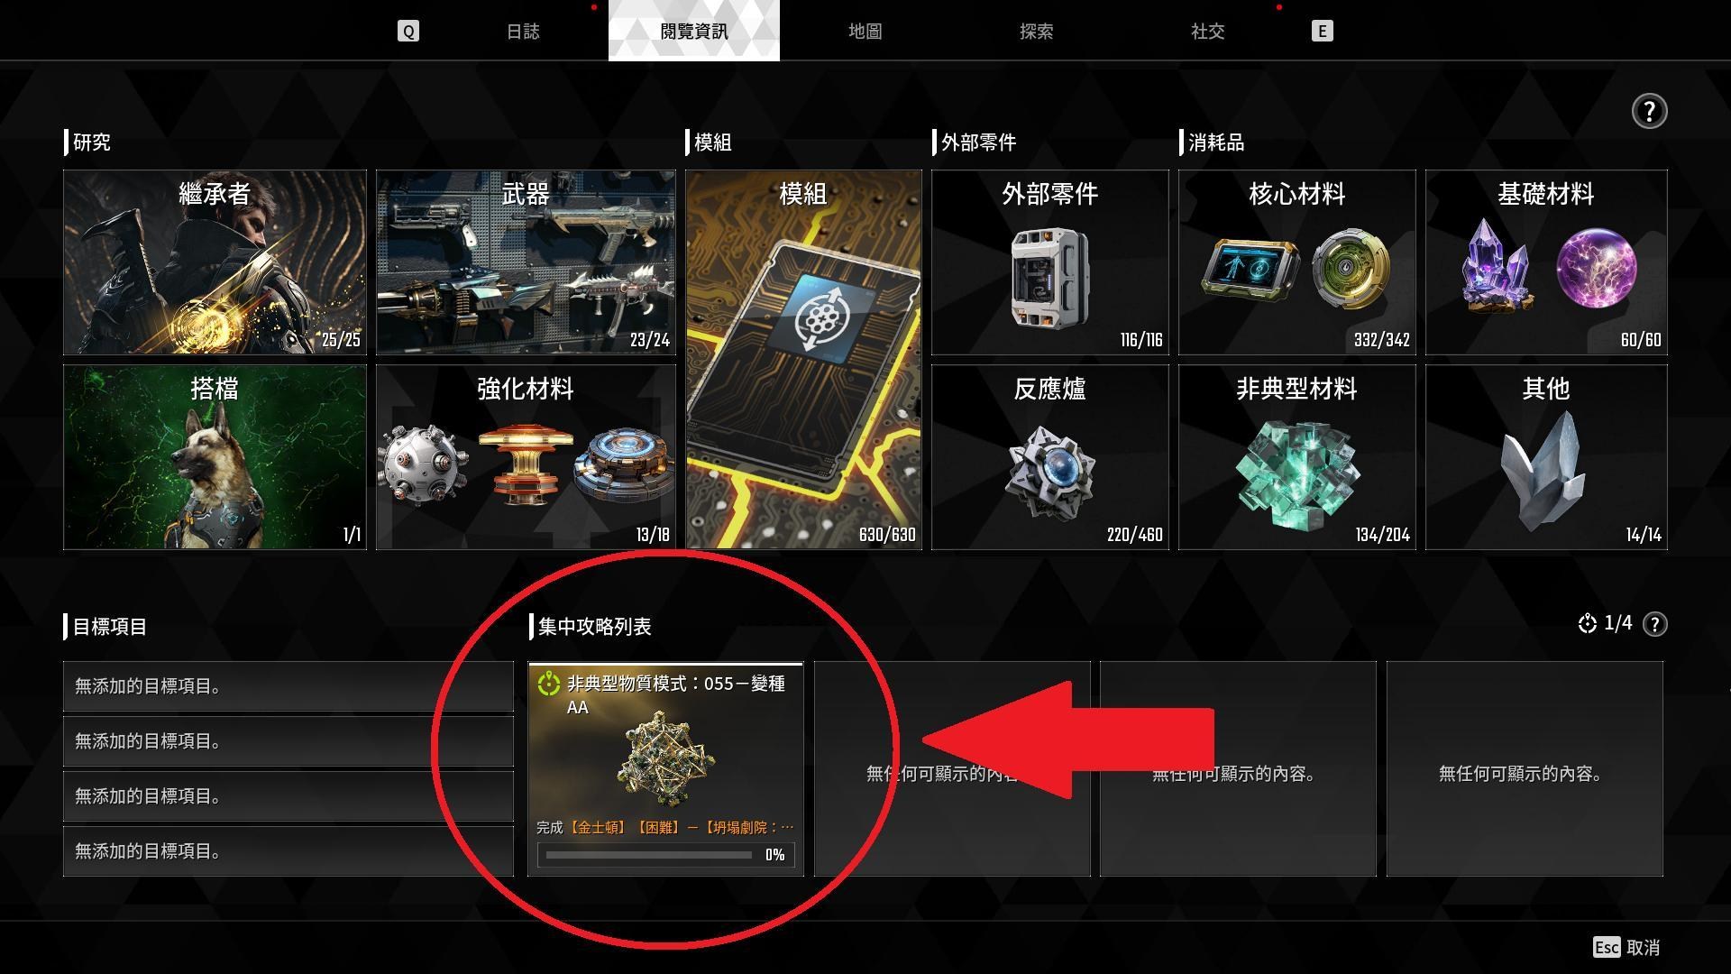Click the Q key icon for previous tab
Viewport: 1731px width, 974px height.
tap(408, 32)
